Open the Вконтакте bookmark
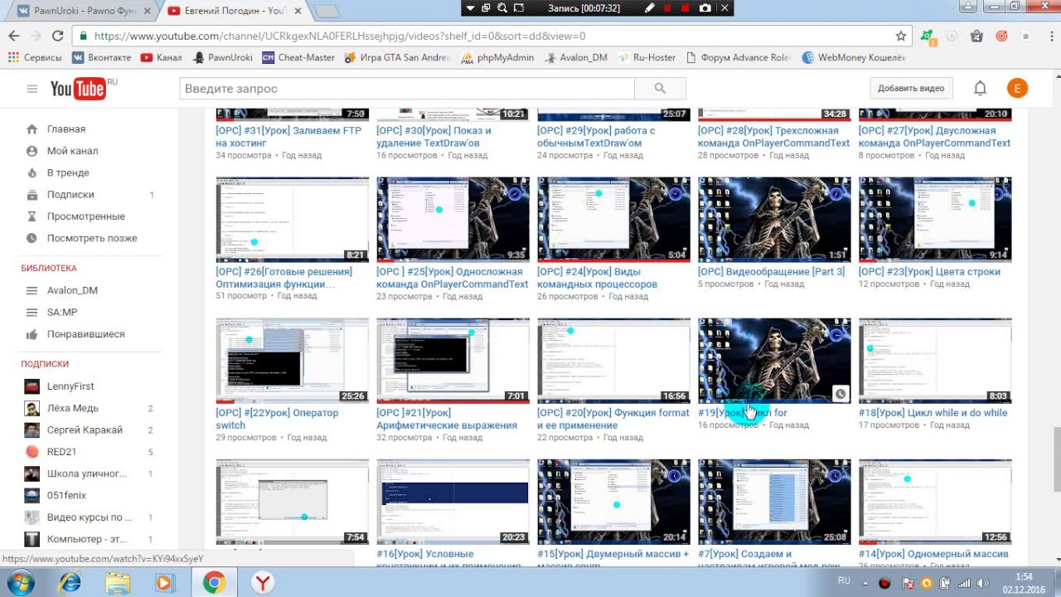 pos(102,58)
